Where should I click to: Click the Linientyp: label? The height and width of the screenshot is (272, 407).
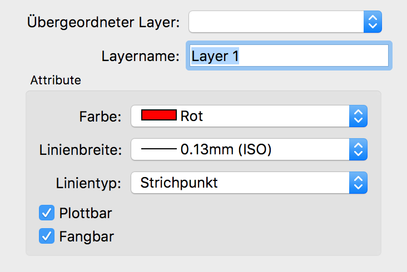pos(89,183)
